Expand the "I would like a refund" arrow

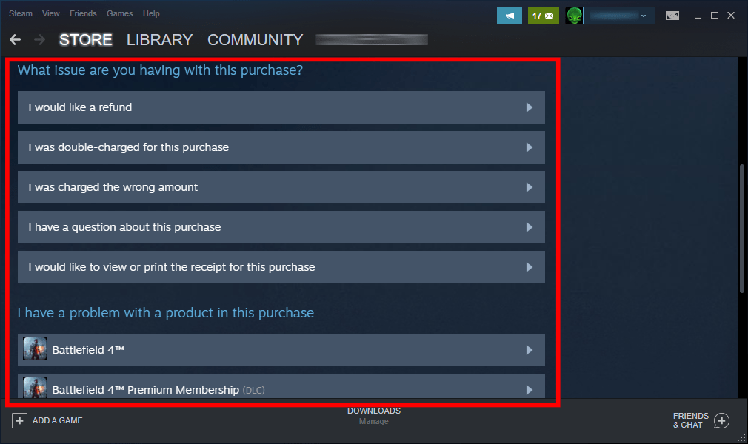click(x=530, y=107)
